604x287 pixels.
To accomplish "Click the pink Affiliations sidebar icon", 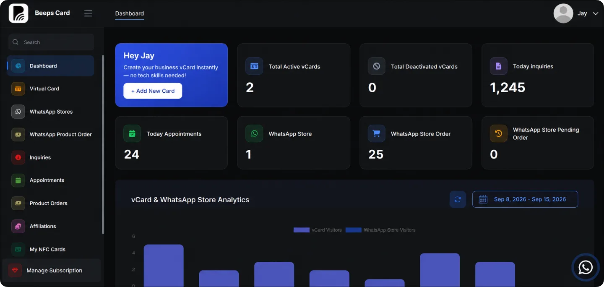I will click(x=18, y=226).
